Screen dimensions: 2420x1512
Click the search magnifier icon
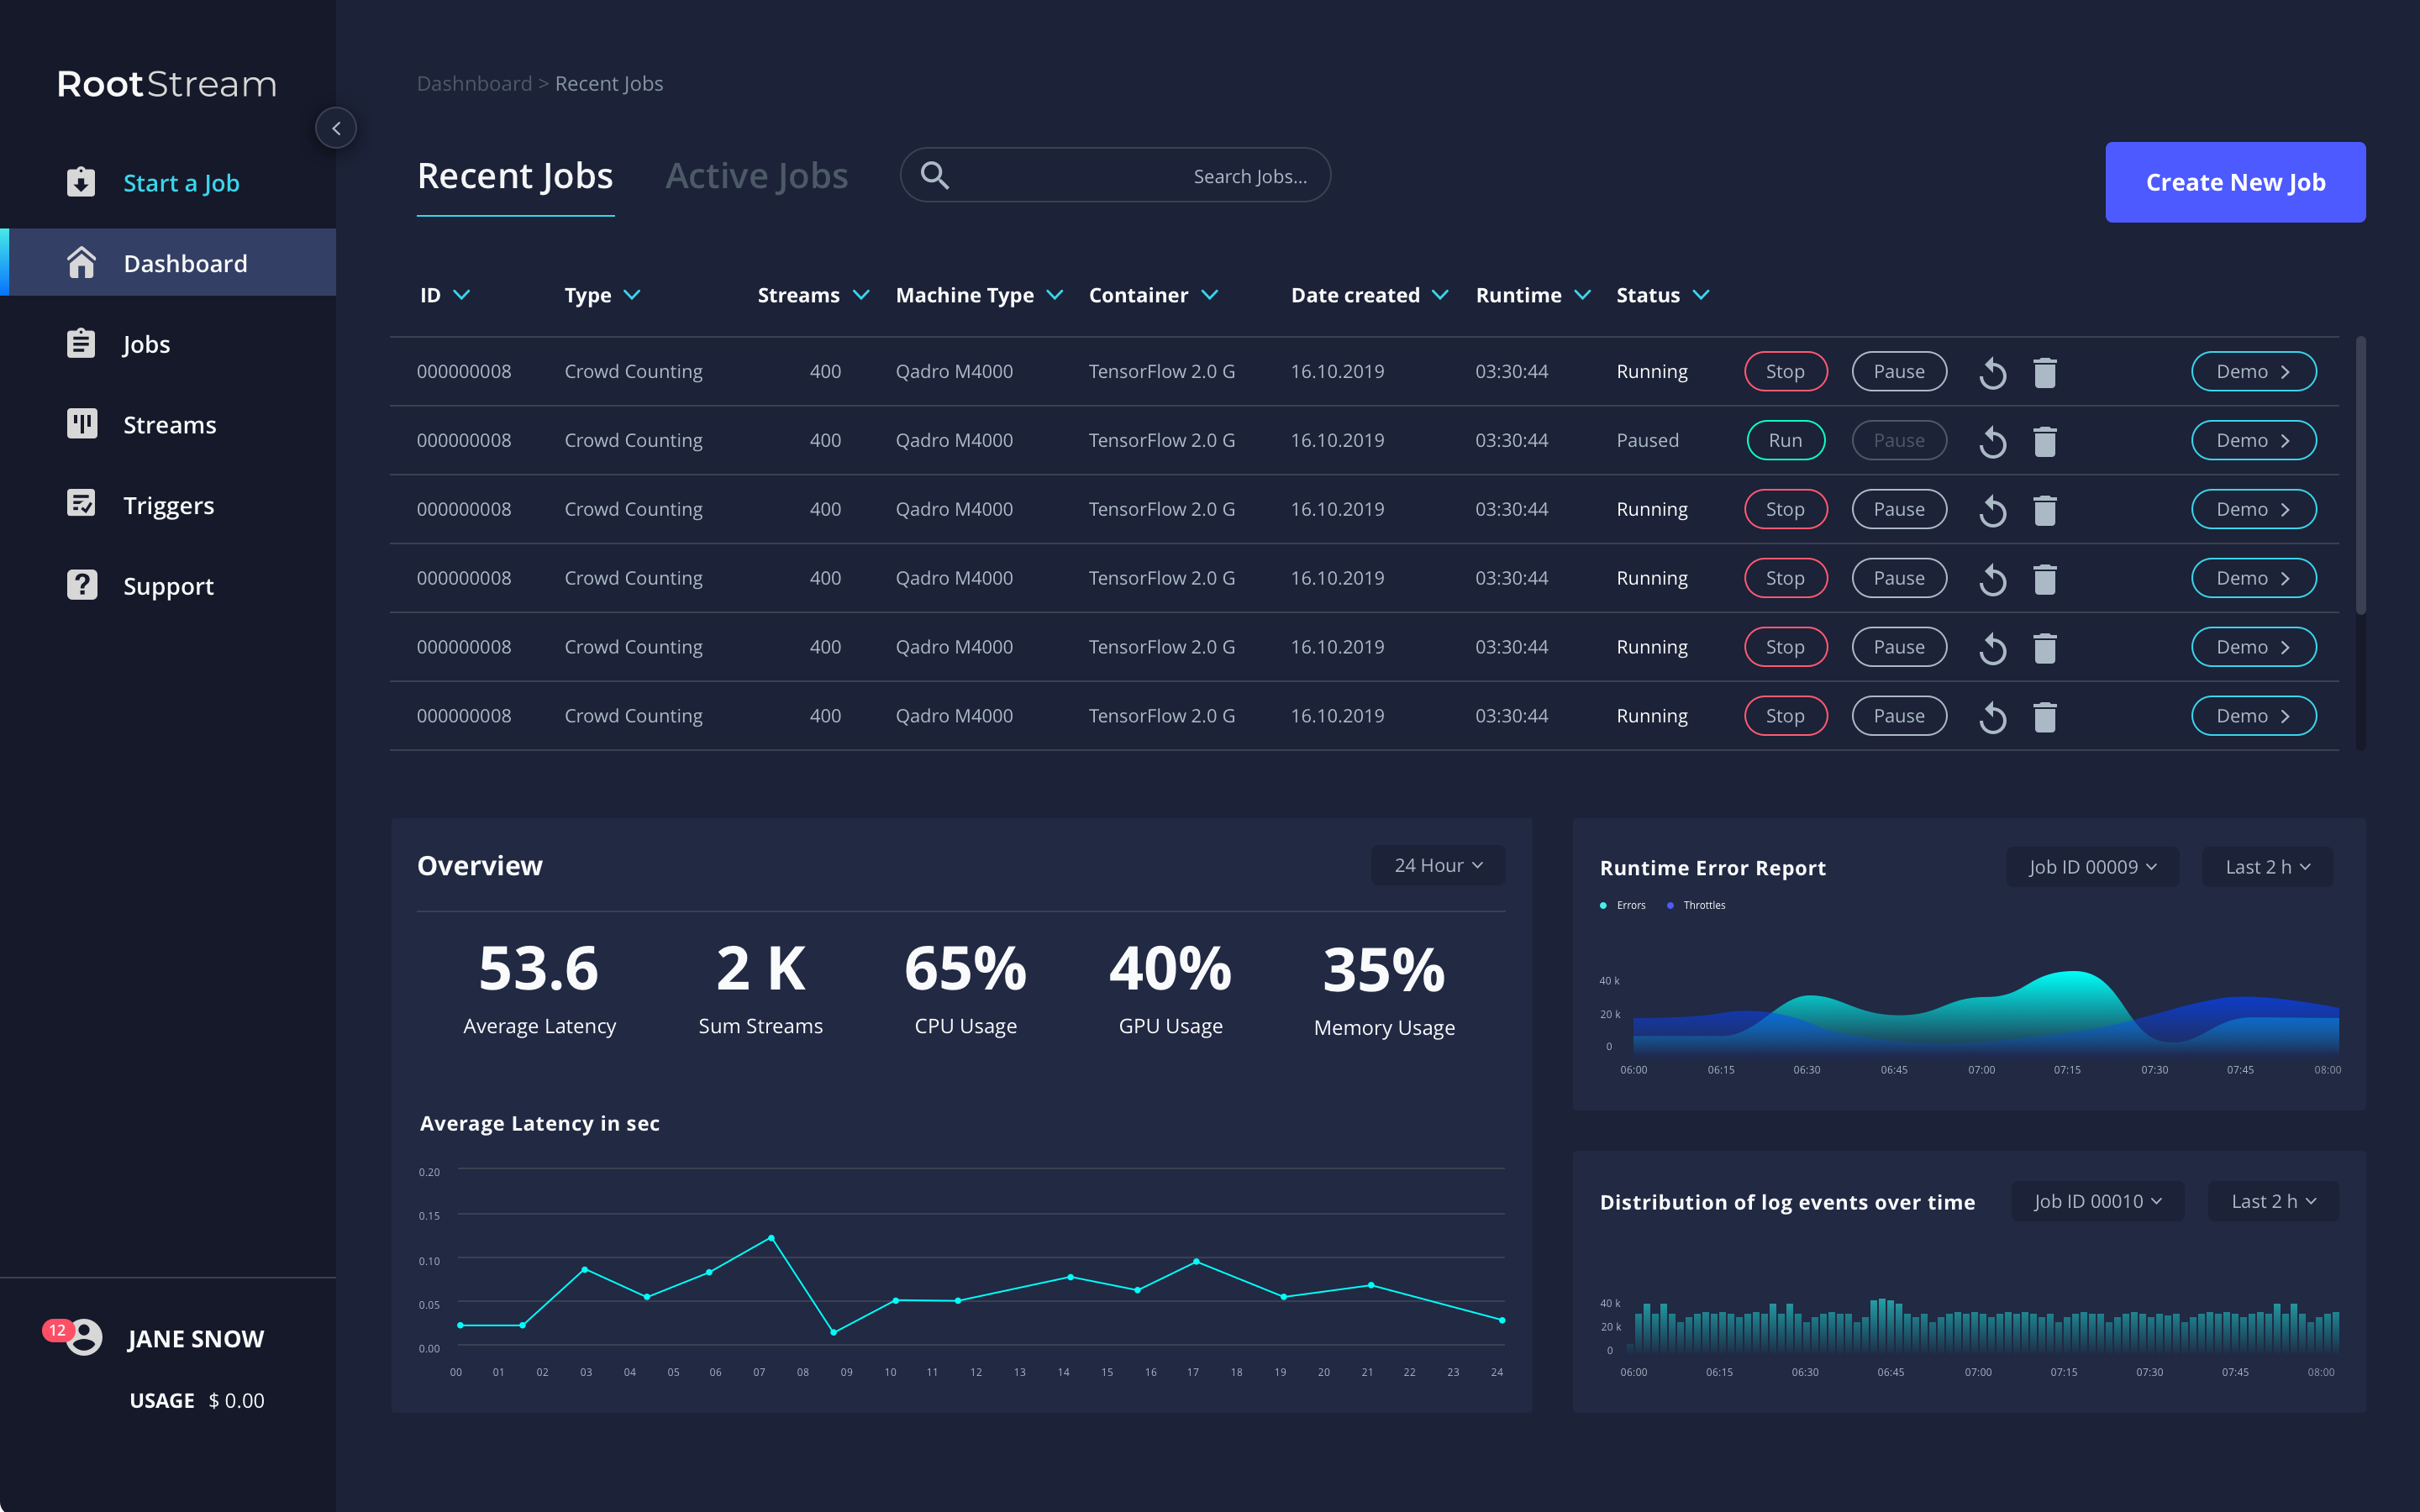pos(934,175)
